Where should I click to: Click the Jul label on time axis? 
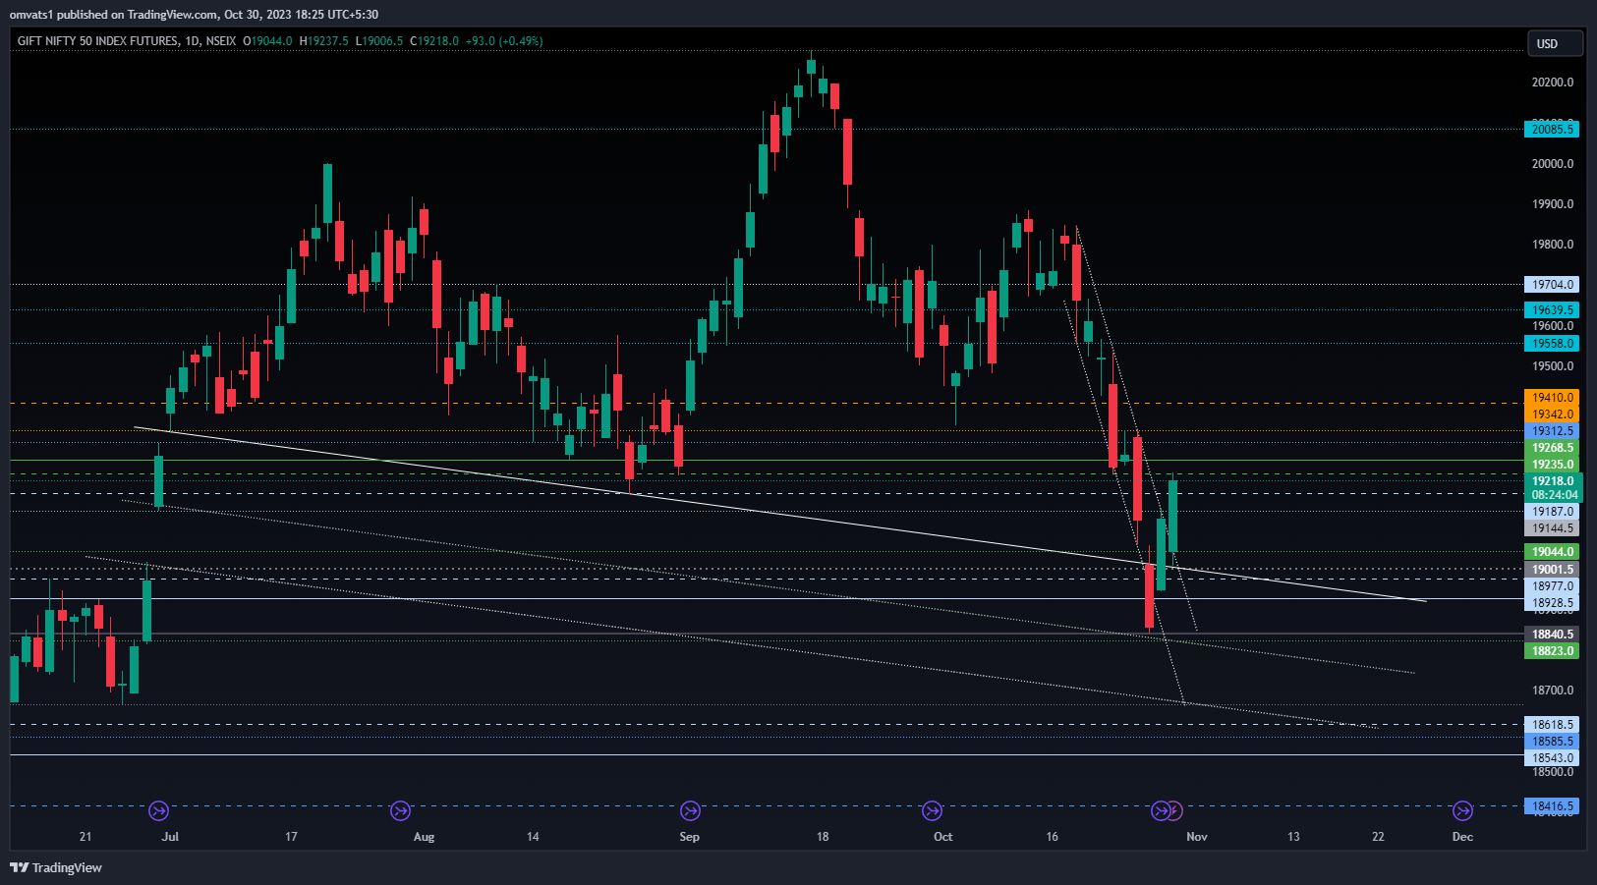(x=171, y=837)
